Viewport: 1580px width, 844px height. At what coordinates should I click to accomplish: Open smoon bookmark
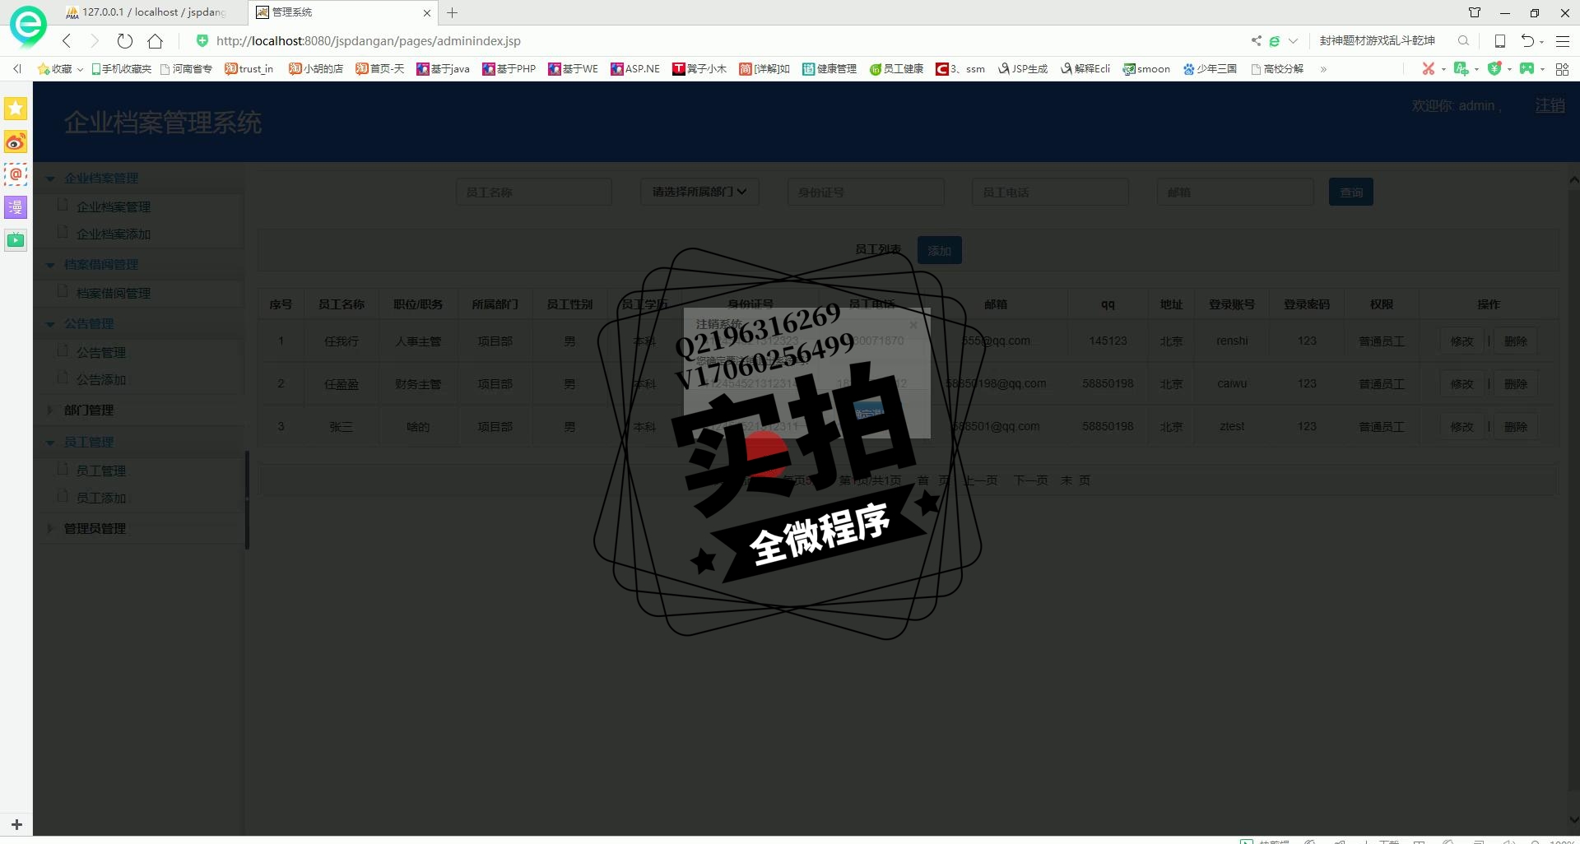click(x=1146, y=69)
